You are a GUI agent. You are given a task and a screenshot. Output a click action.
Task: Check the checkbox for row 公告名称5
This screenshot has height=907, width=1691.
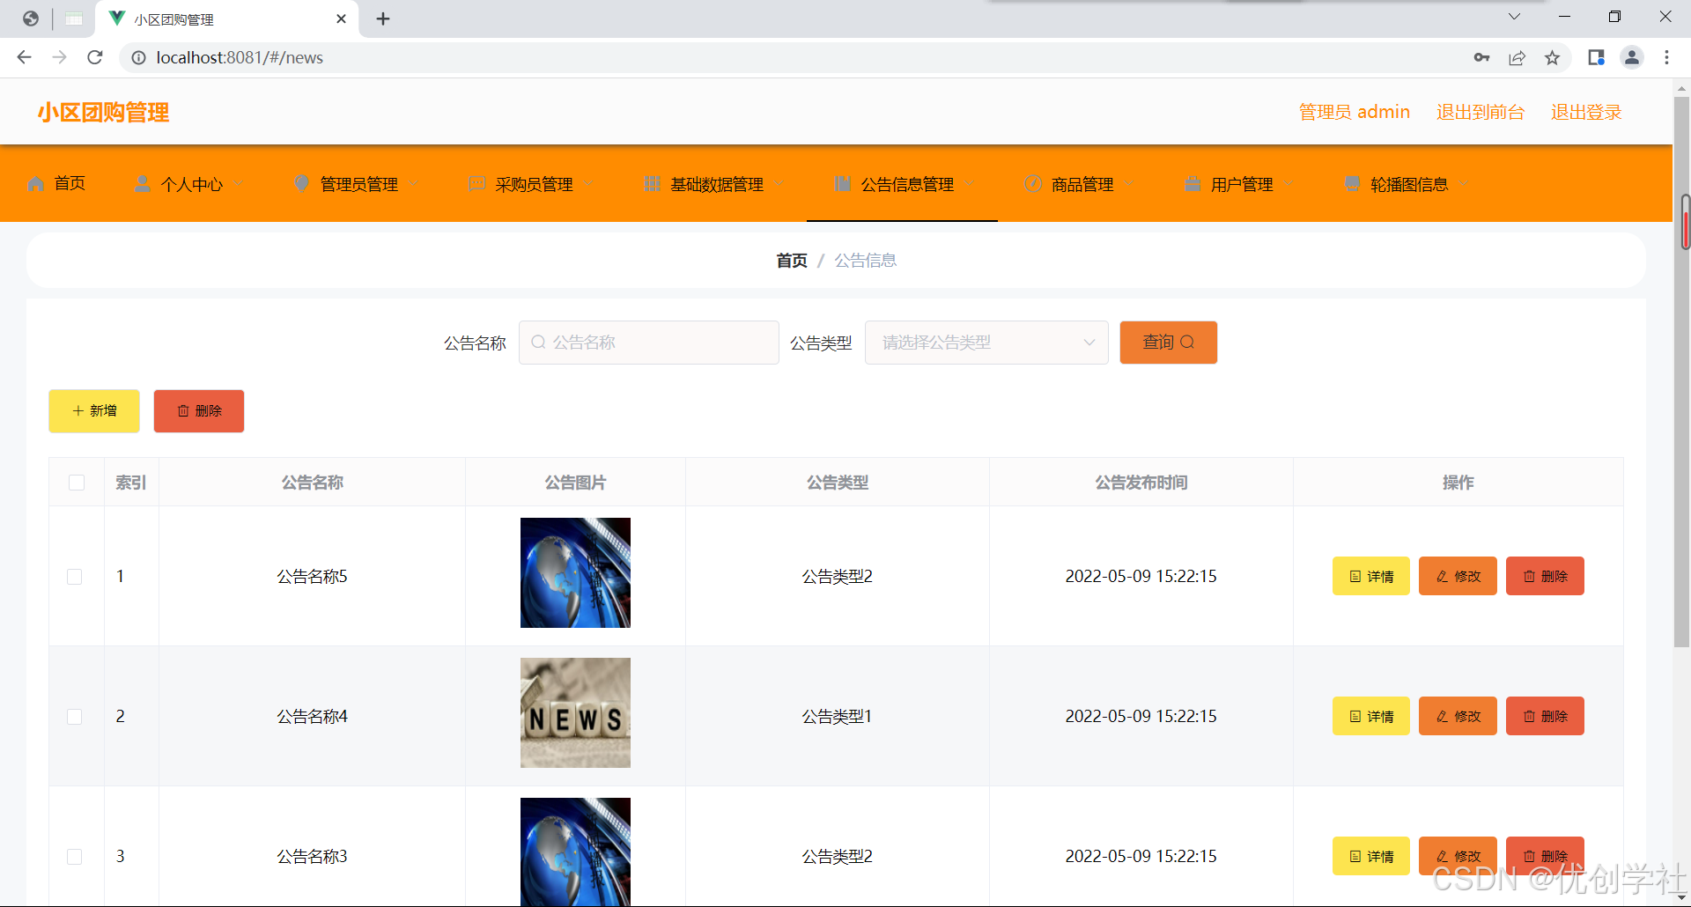point(75,577)
